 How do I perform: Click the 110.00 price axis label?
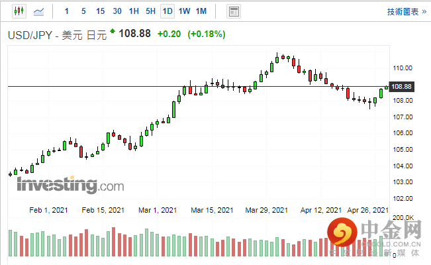click(x=403, y=68)
